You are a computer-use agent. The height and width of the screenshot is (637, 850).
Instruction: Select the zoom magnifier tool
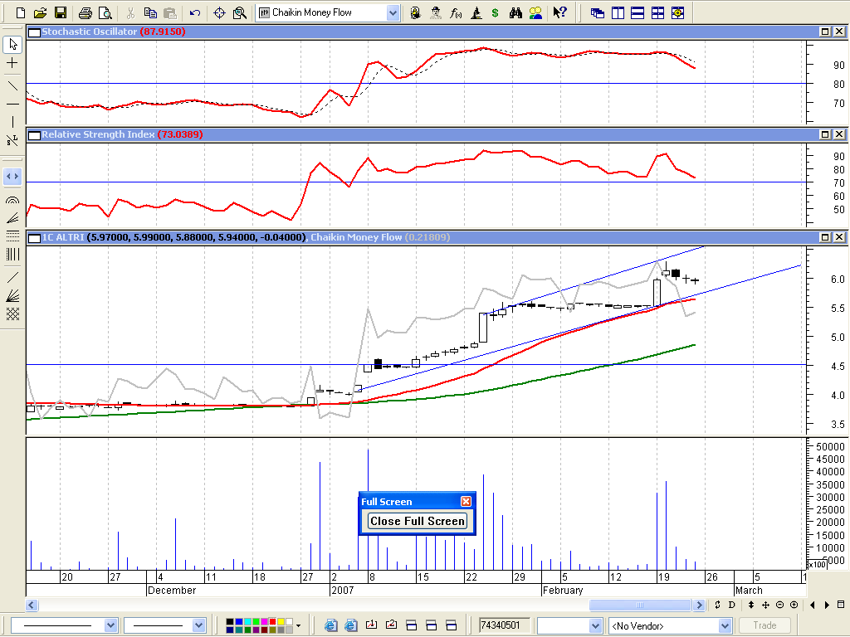pos(240,12)
